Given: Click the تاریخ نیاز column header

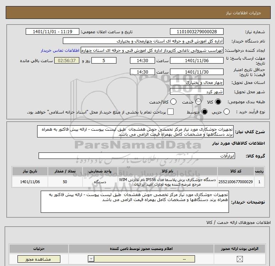Looking at the screenshot, I should pyautogui.click(x=30, y=171).
